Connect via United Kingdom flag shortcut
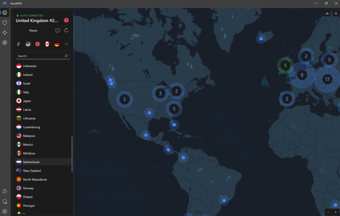The height and width of the screenshot is (216, 340). click(38, 44)
